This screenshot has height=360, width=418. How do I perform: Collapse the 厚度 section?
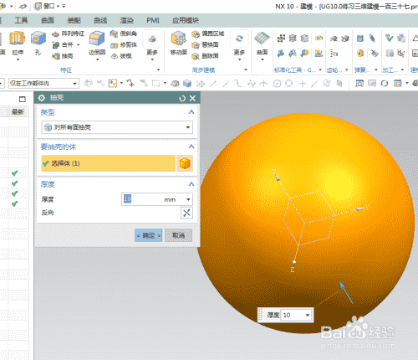point(191,184)
